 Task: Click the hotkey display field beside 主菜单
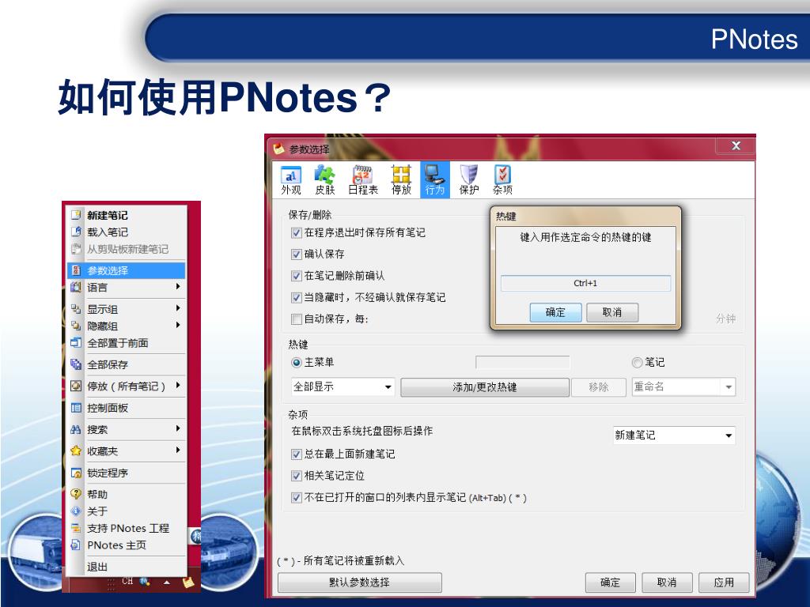point(522,362)
